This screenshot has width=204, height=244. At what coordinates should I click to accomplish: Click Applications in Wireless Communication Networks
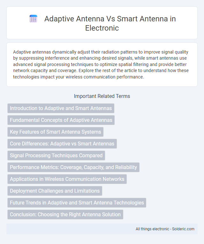coord(67,179)
